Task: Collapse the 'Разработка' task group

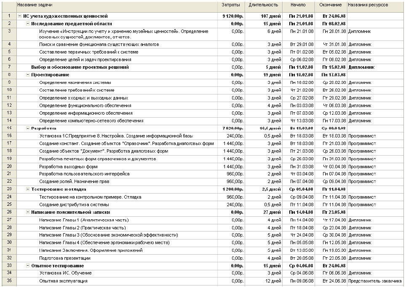Action: 28,128
